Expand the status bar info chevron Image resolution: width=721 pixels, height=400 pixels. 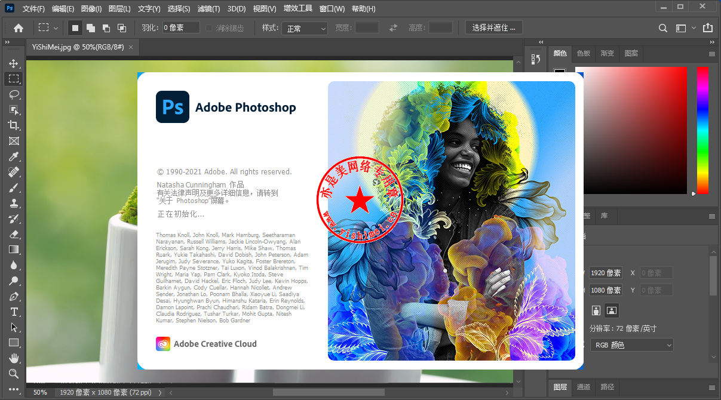(159, 393)
